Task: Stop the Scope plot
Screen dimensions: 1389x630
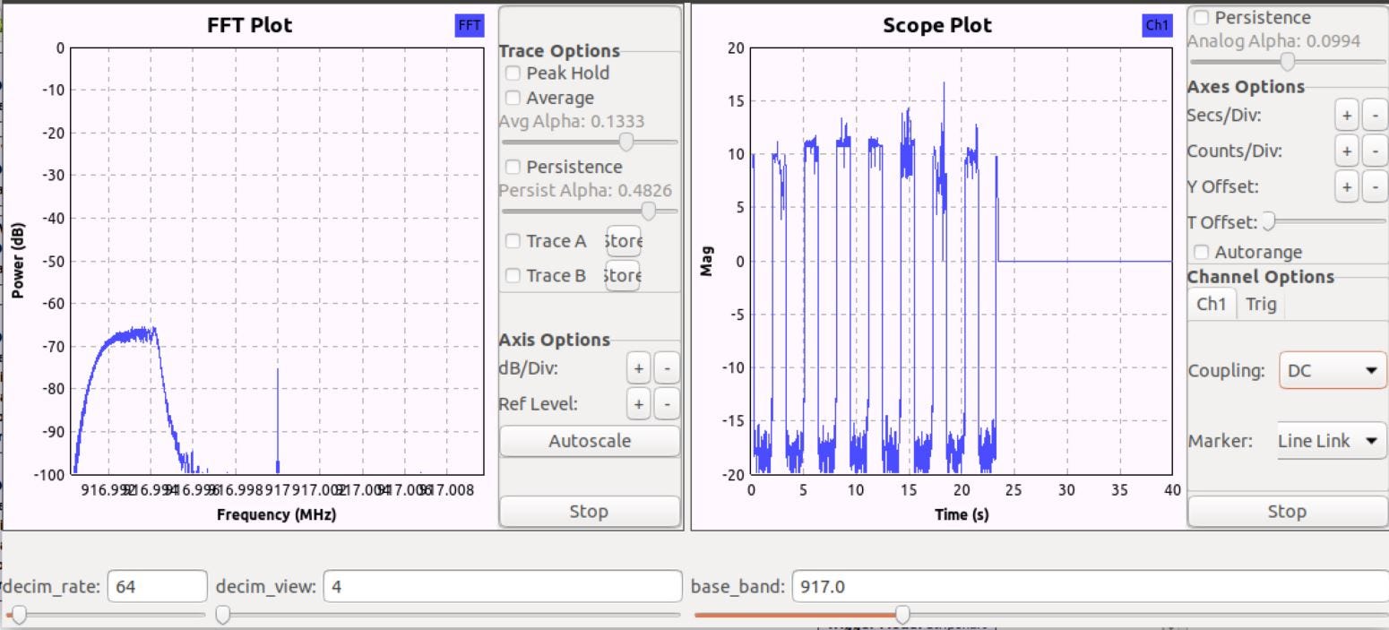Action: [x=1287, y=512]
